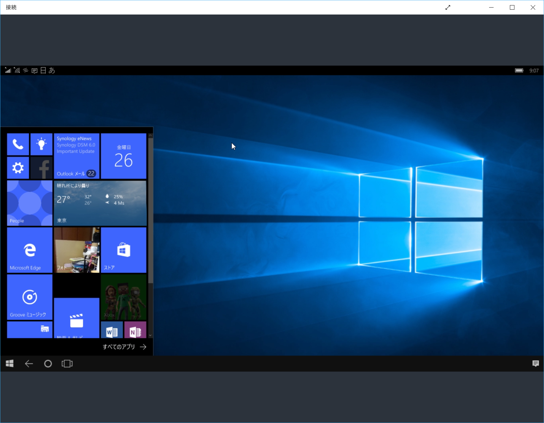Open the Phone app tile
The height and width of the screenshot is (423, 544).
(18, 144)
